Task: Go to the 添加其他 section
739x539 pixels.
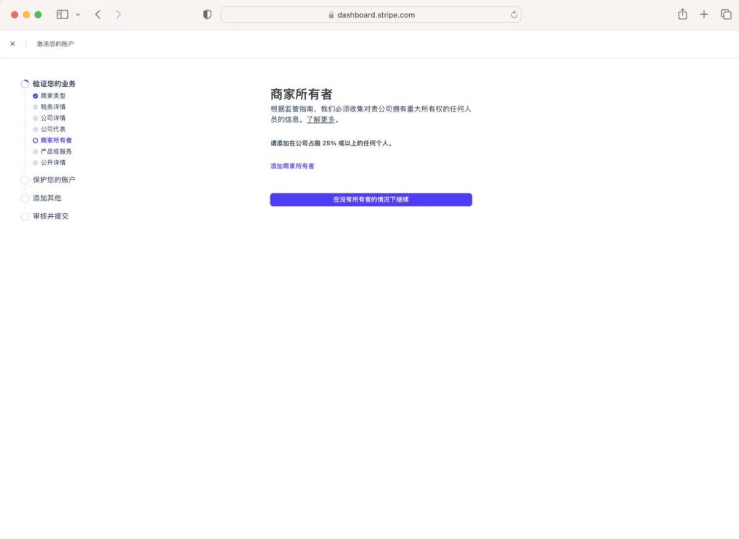Action: 47,198
